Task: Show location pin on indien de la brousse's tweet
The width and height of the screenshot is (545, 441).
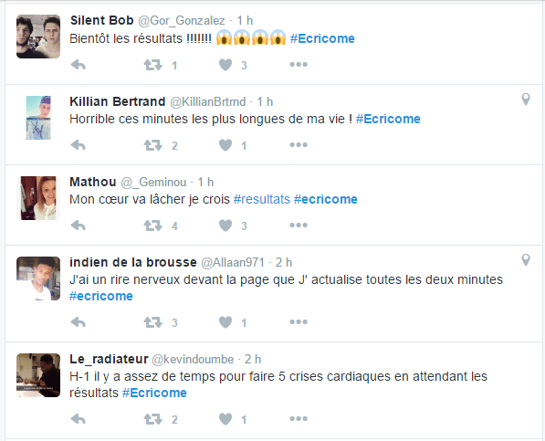Action: pos(526,260)
